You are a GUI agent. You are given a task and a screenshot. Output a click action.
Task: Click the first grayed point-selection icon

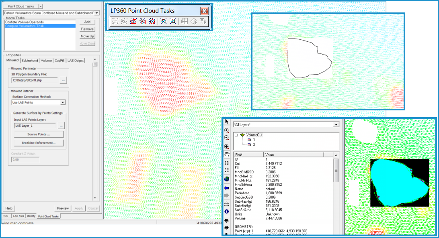pyautogui.click(x=115, y=21)
